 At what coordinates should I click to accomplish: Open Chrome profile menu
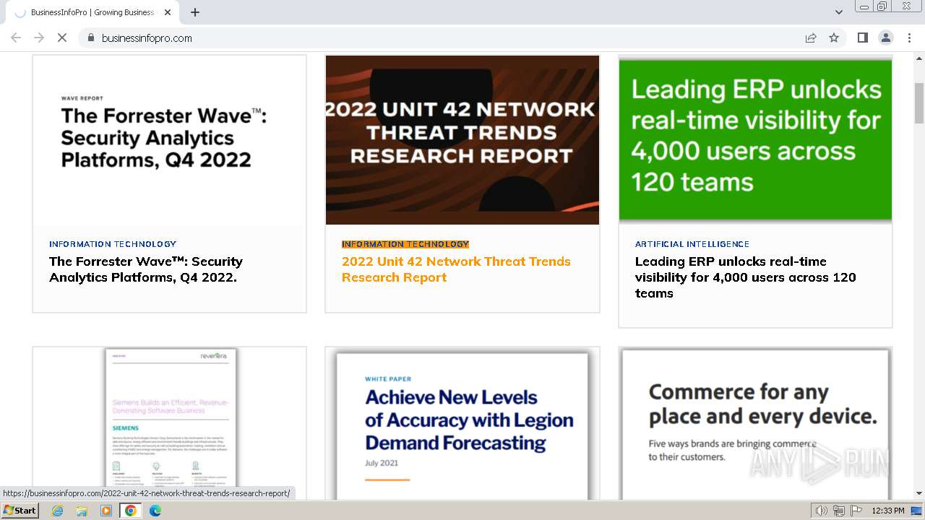886,38
